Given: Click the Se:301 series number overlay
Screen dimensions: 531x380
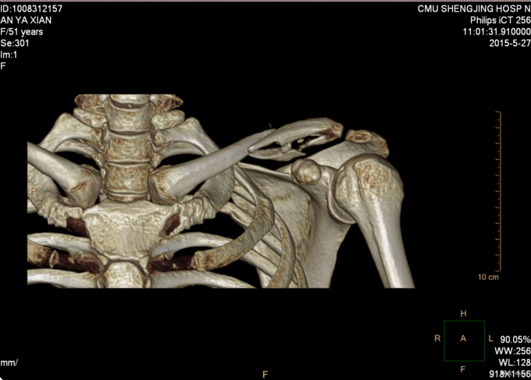Looking at the screenshot, I should [x=15, y=43].
